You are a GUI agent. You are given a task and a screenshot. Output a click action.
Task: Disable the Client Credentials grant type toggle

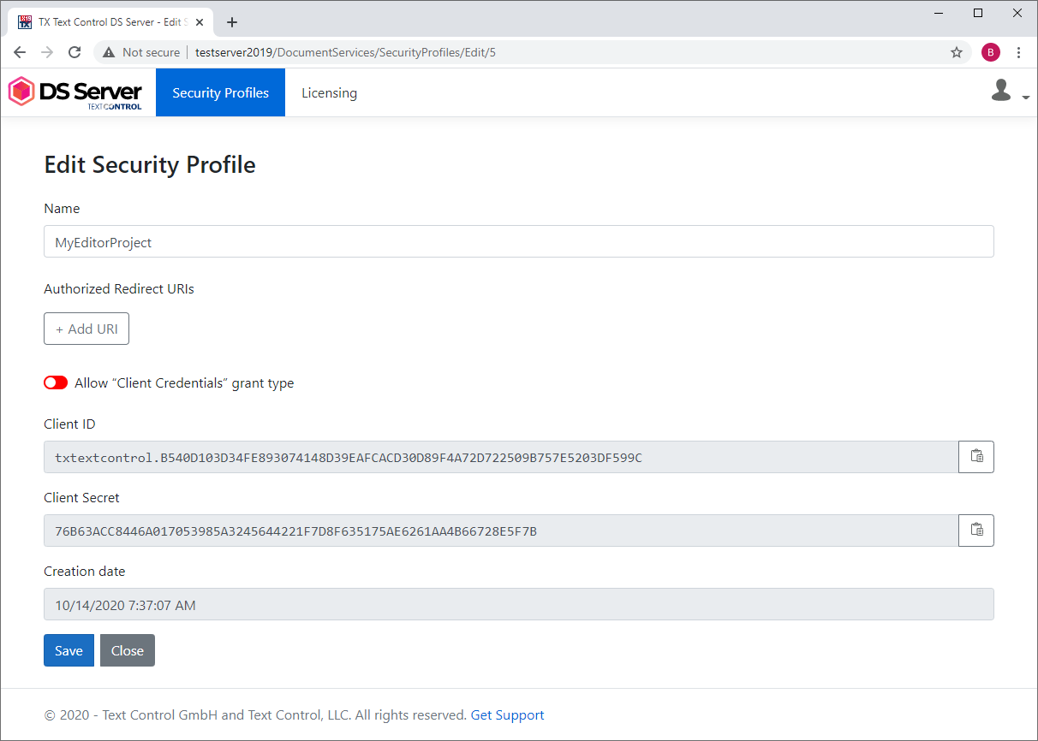pyautogui.click(x=55, y=382)
